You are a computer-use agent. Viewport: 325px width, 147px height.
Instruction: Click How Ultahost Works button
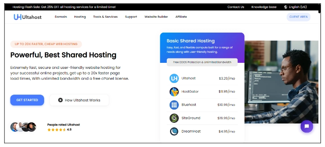pyautogui.click(x=79, y=100)
